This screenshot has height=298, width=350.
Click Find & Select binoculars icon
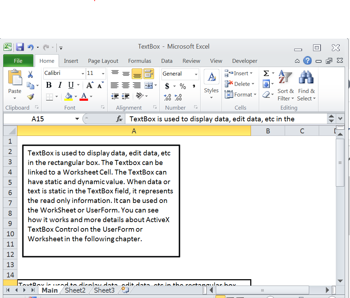(306, 77)
